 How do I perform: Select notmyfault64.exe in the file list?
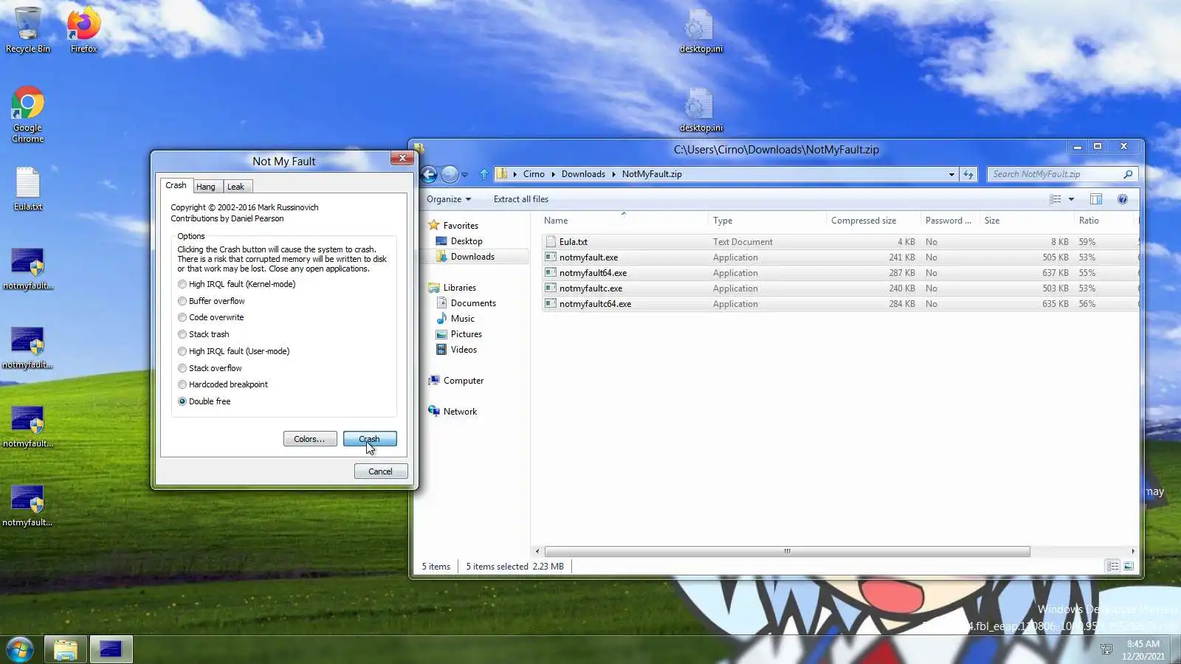click(x=839, y=273)
